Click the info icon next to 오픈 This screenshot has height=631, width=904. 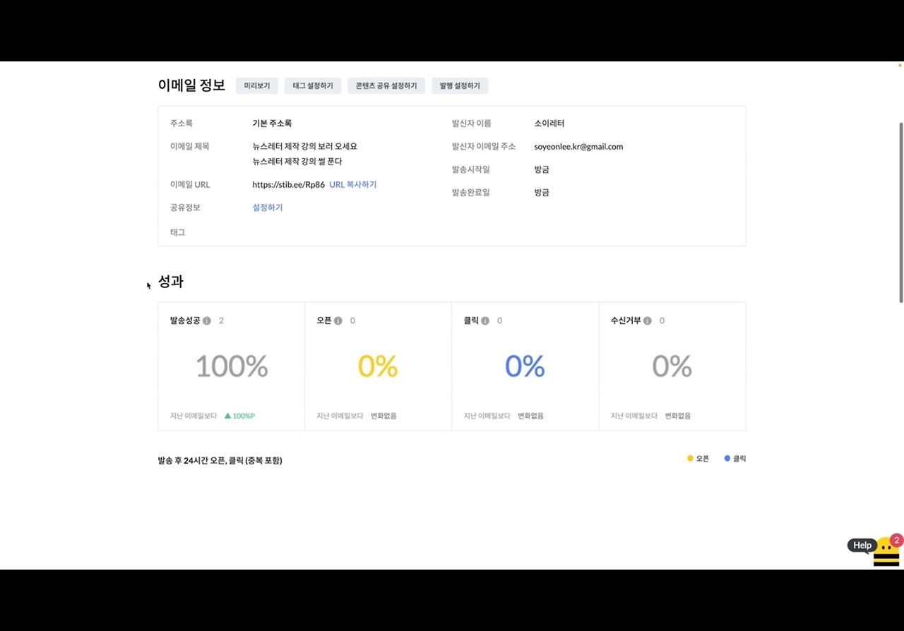(338, 320)
